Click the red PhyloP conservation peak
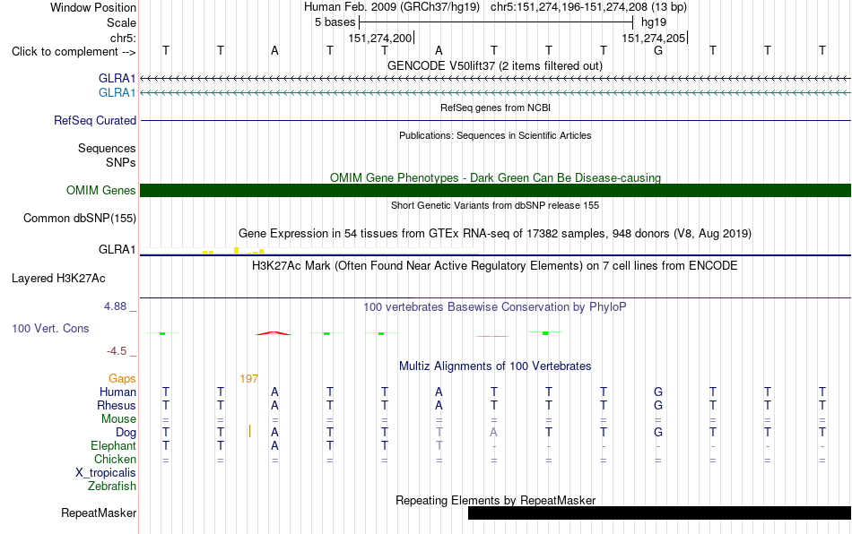The image size is (852, 534). coord(274,333)
